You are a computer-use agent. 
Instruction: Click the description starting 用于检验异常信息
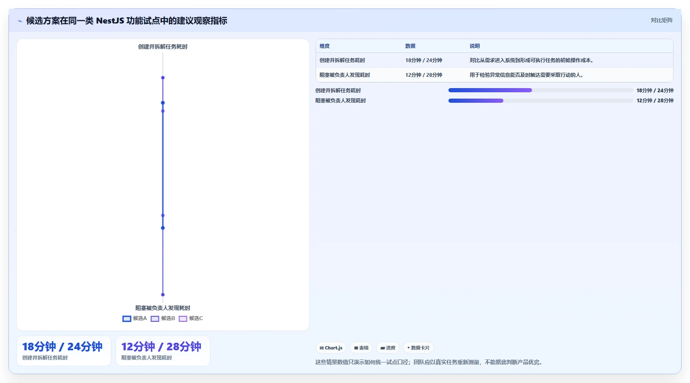527,75
